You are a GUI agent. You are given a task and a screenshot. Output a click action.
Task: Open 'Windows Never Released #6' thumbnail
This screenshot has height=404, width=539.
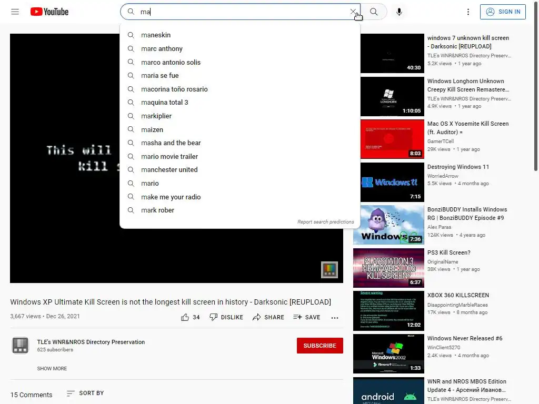[x=389, y=354]
